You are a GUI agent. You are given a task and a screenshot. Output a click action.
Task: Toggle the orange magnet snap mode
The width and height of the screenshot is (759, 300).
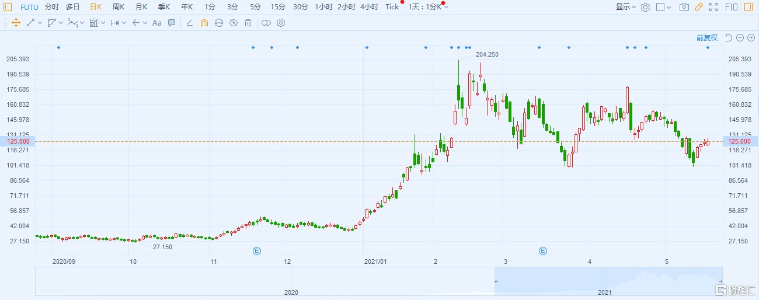(204, 23)
